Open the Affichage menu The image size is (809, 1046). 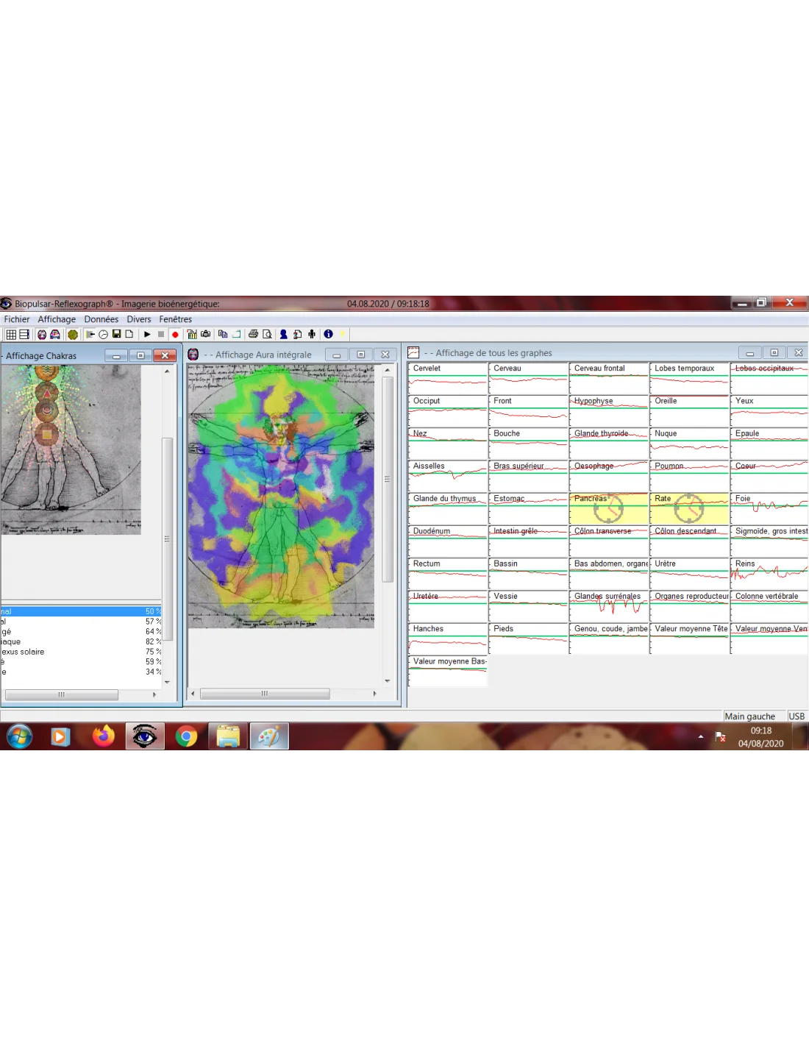(57, 319)
